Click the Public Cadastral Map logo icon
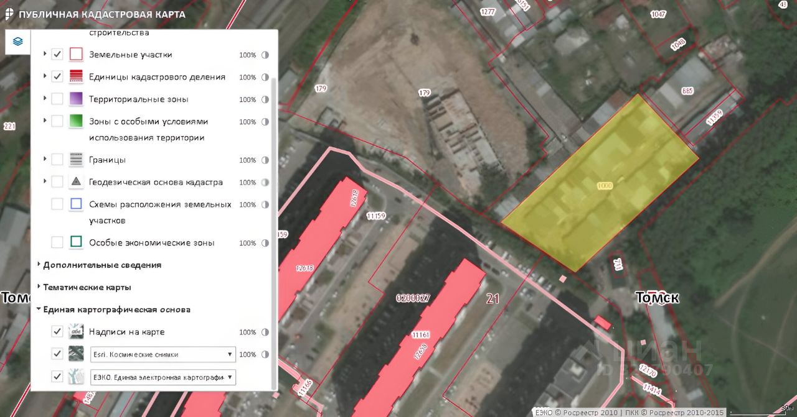Viewport: 797px width, 417px height. coord(9,14)
